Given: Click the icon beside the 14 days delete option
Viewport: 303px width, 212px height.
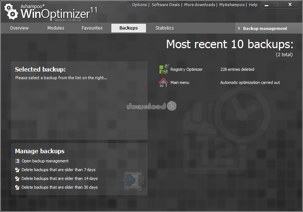Looking at the screenshot, I should 18,178.
